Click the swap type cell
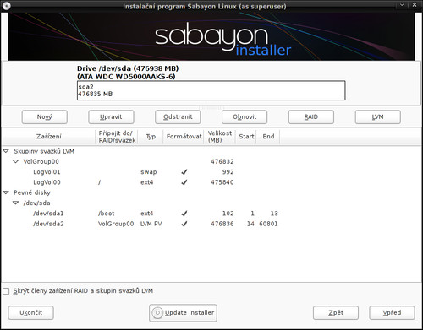 click(x=149, y=172)
